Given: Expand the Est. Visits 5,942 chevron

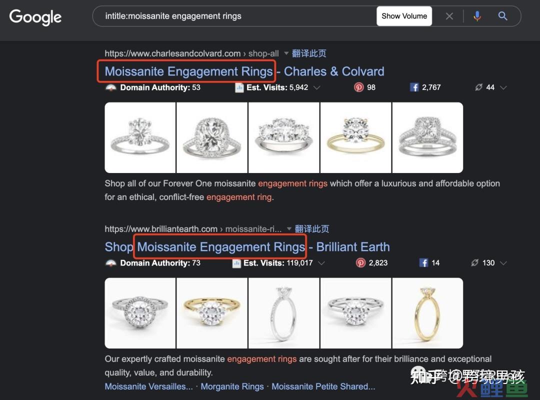Looking at the screenshot, I should click(316, 87).
